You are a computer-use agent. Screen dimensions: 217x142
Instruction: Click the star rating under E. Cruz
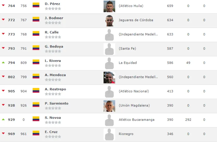53,137
